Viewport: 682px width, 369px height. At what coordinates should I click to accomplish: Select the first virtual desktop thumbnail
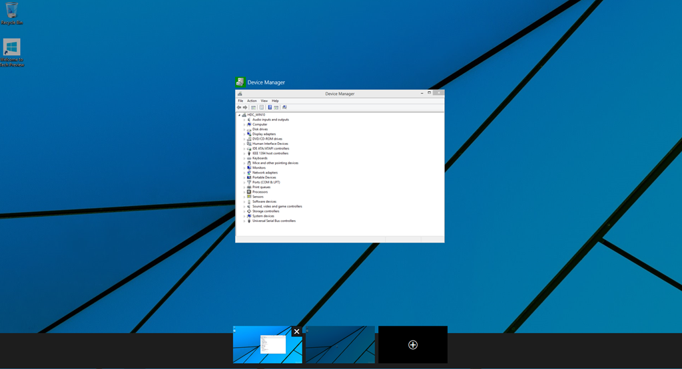268,344
